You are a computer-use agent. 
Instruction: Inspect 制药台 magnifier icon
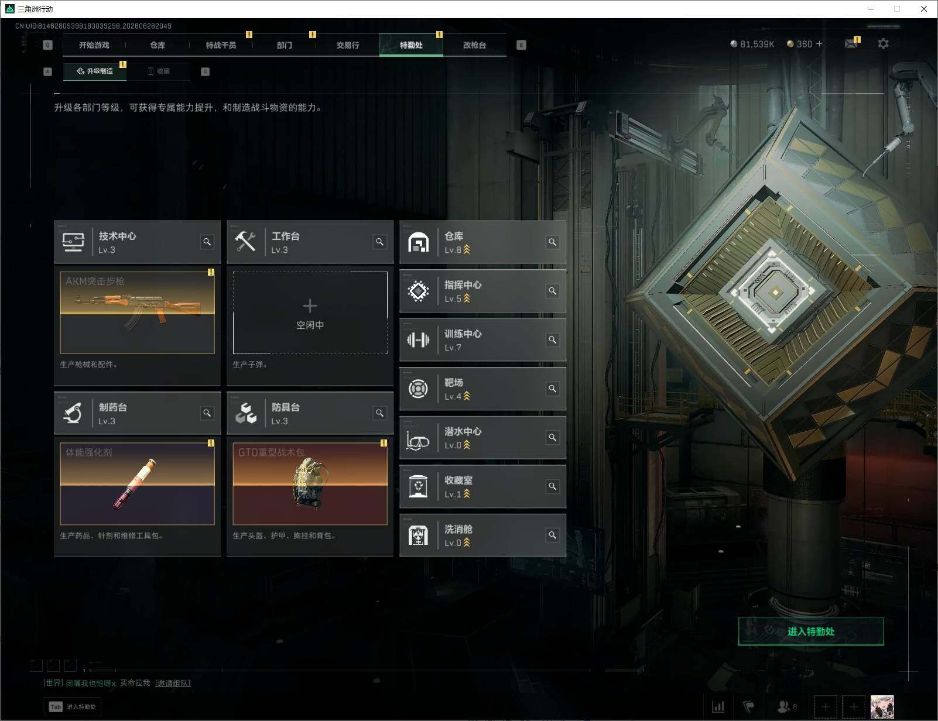207,413
